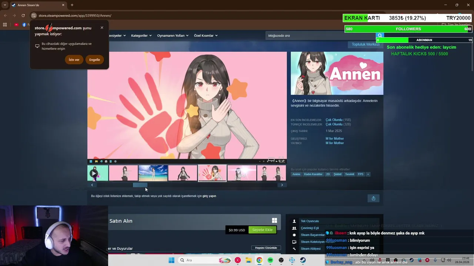
Task: Click the thumbnail strip scrollbar handle
Action: pyautogui.click(x=140, y=185)
